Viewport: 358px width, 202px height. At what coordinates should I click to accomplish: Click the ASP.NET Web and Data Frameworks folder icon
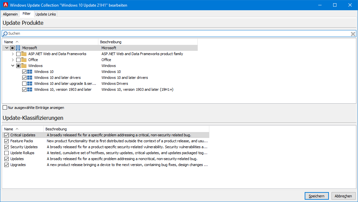pyautogui.click(x=24, y=54)
